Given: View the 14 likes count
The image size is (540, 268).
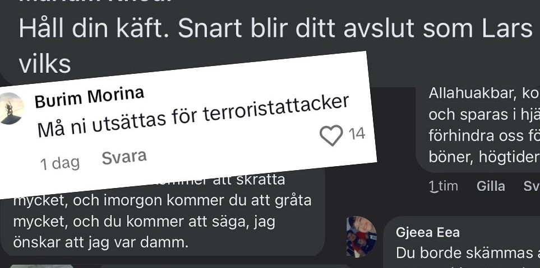Looking at the screenshot, I should [357, 134].
